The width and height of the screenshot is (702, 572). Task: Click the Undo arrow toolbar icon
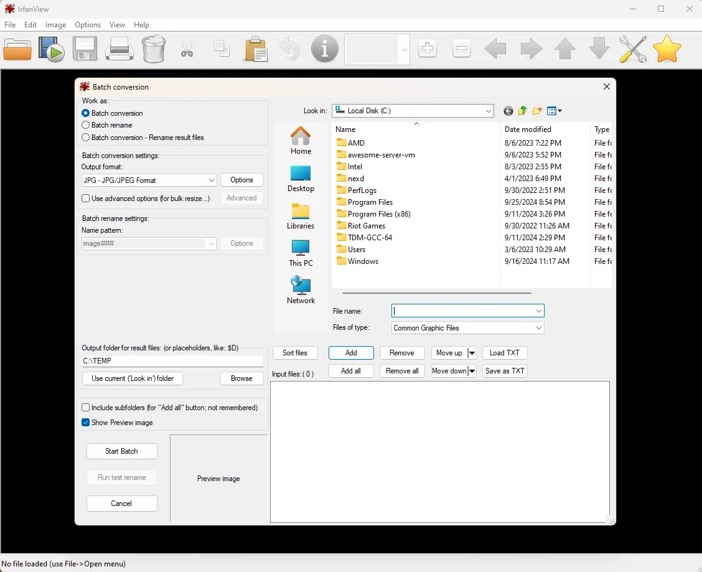click(289, 49)
